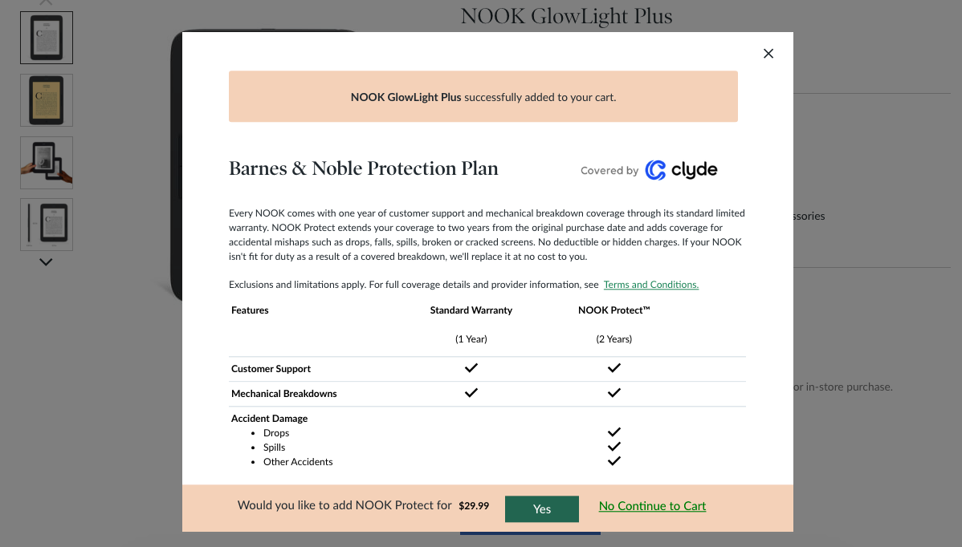Click the Clyde logo icon

tap(655, 170)
